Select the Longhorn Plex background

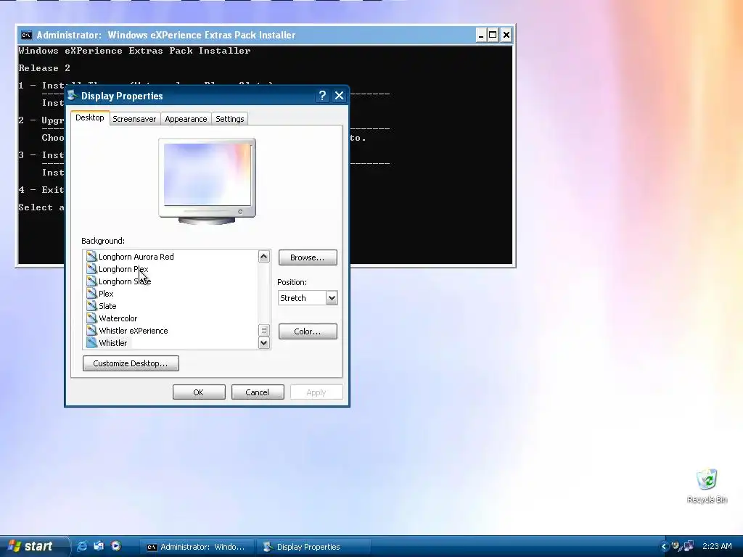[x=123, y=269]
